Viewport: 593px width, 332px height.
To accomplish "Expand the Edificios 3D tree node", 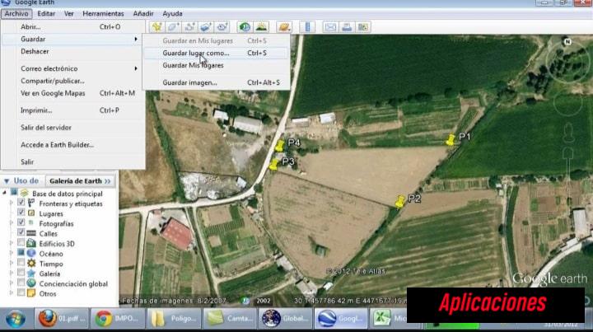I will (x=12, y=243).
